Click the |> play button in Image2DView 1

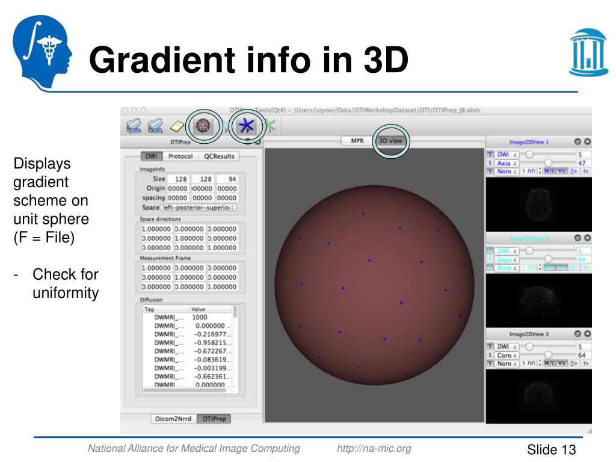585,171
